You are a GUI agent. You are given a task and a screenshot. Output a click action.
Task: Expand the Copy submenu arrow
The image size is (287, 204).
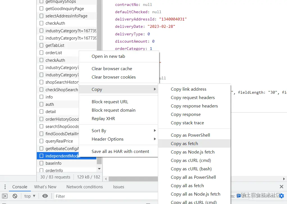155,89
